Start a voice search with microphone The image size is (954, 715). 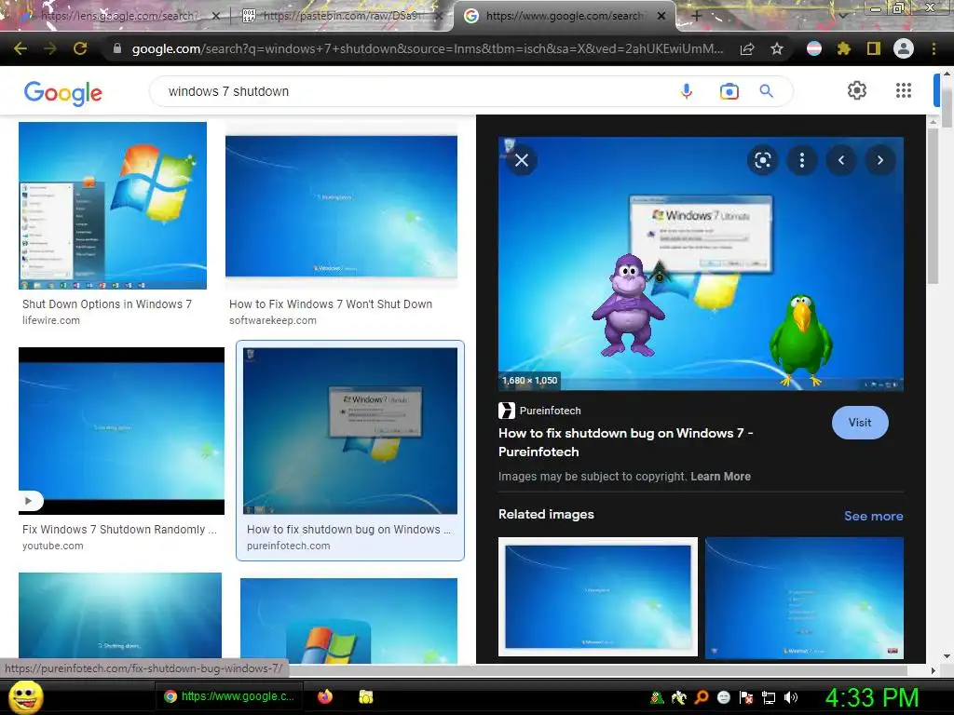pyautogui.click(x=687, y=91)
